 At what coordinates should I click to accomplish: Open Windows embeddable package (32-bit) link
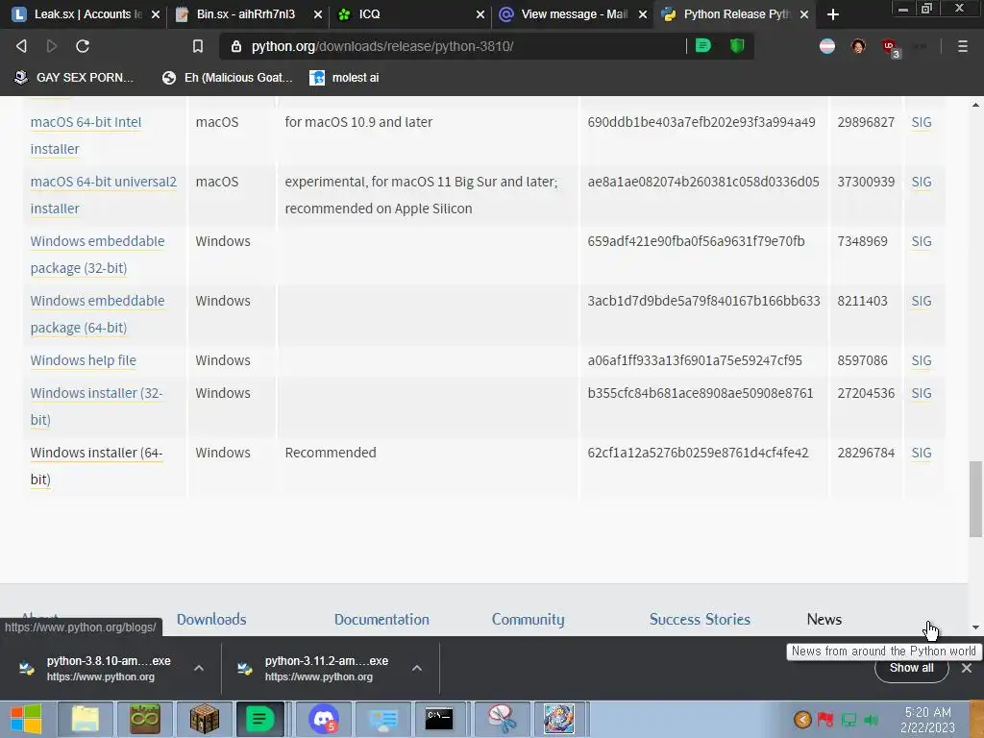pos(97,254)
